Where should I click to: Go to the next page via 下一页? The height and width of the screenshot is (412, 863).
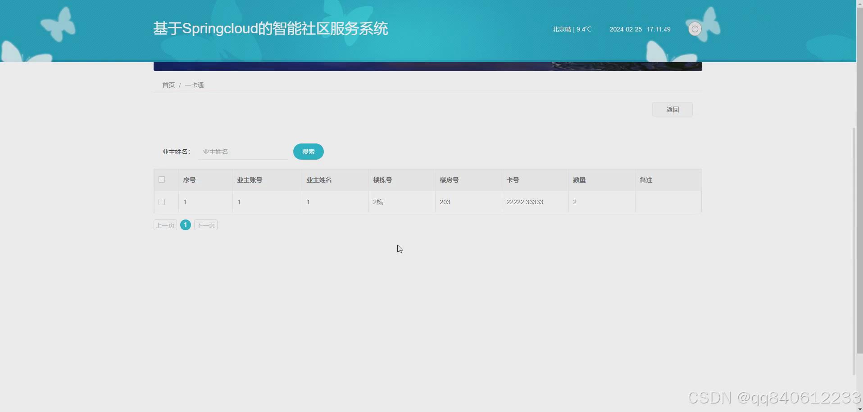click(205, 225)
